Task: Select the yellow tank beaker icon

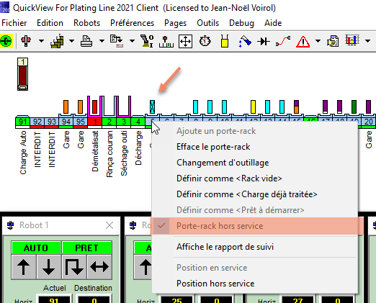Action: pyautogui.click(x=225, y=41)
